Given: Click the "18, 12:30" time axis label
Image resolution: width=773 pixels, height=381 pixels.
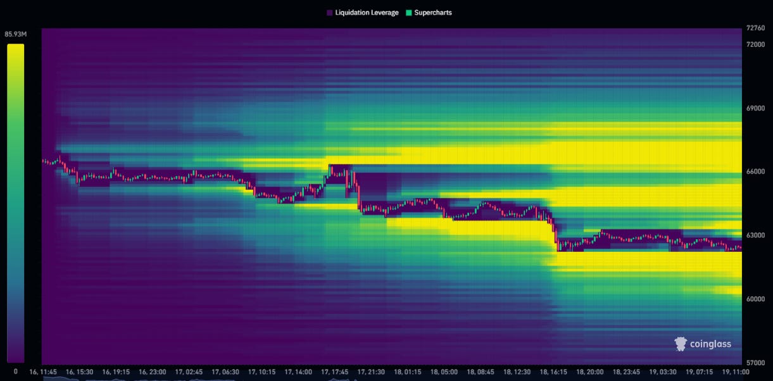Looking at the screenshot, I should (517, 372).
